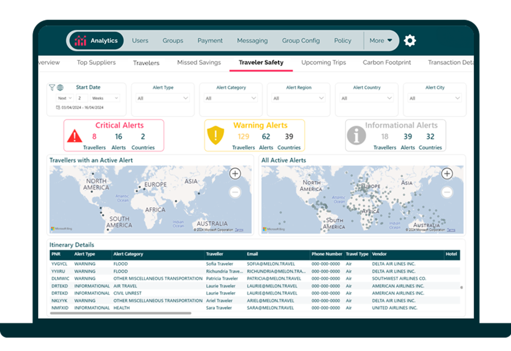Click the red Critical Alerts warning triangle
Image resolution: width=511 pixels, height=351 pixels.
point(75,136)
